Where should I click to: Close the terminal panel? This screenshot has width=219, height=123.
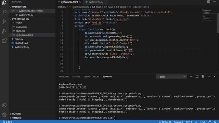pos(215,77)
